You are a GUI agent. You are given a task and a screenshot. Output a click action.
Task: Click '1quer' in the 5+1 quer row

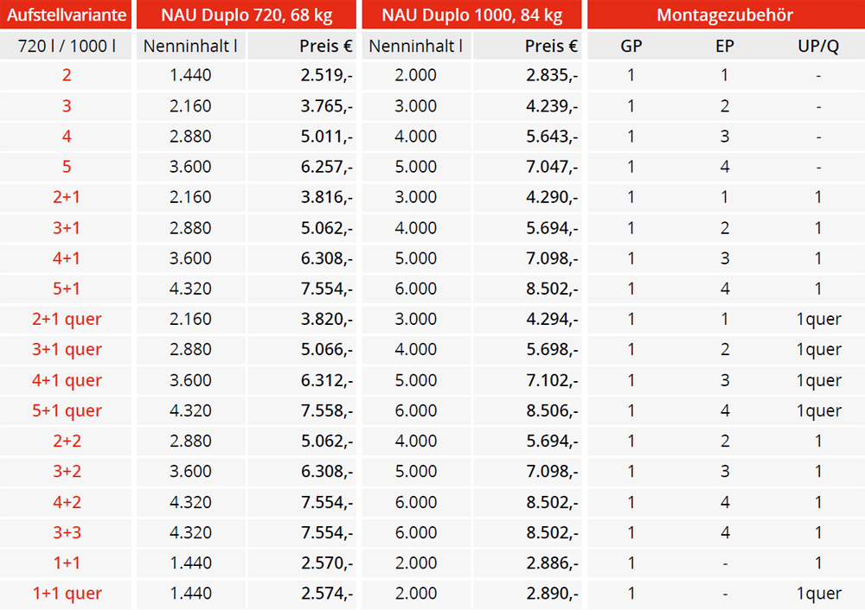click(x=818, y=411)
